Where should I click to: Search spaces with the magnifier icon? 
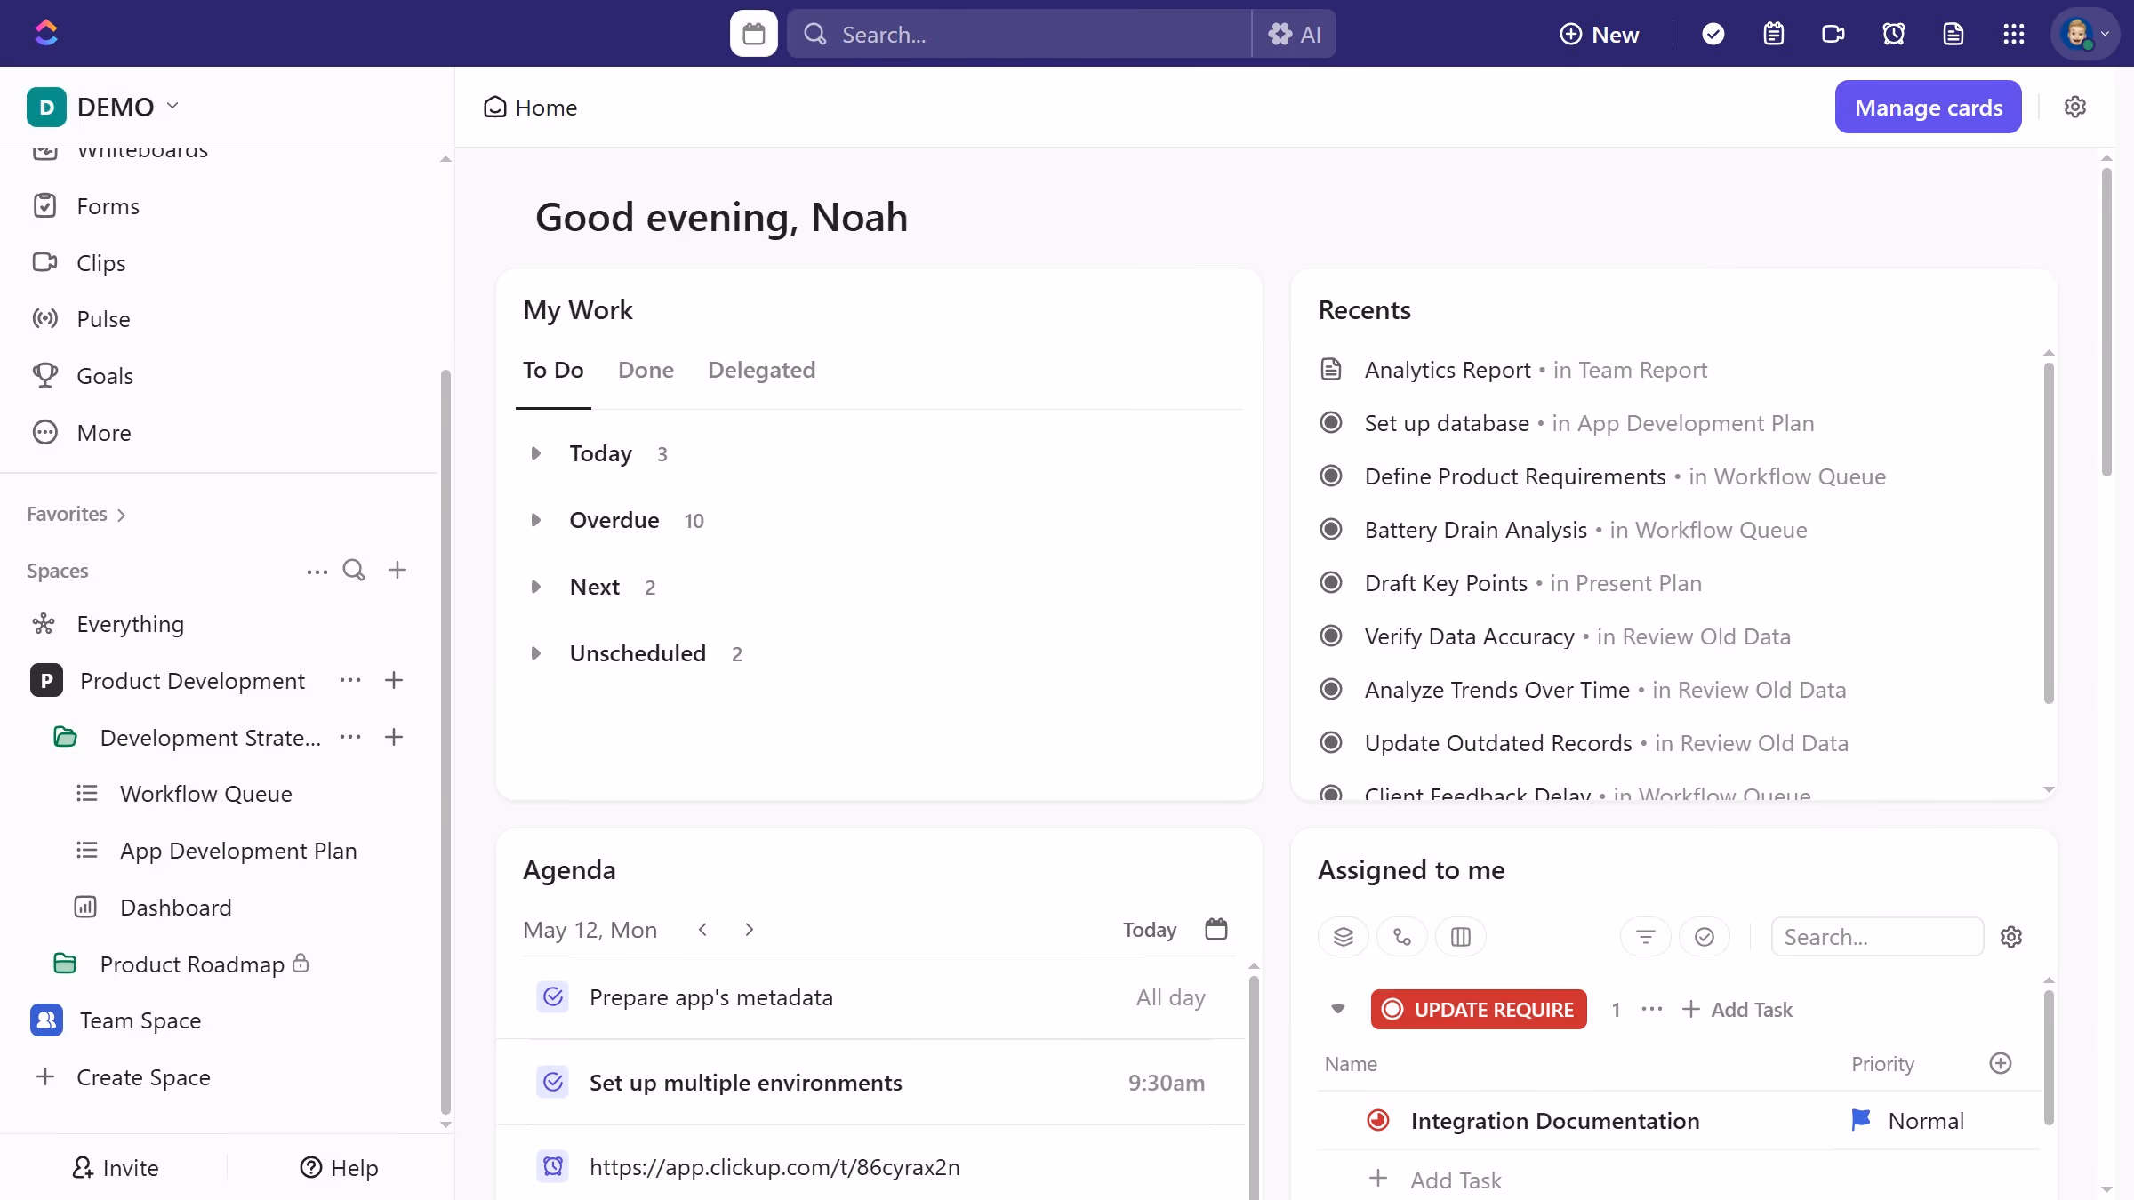354,570
